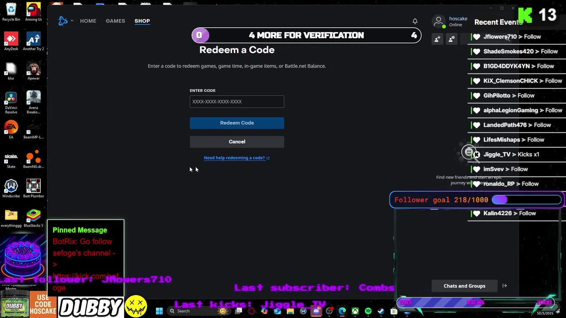566x318 pixels.
Task: Open Another Try 2 desktop shortcut
Action: point(34,42)
